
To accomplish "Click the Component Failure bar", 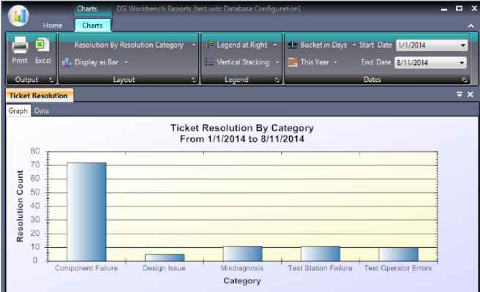I will tap(86, 211).
